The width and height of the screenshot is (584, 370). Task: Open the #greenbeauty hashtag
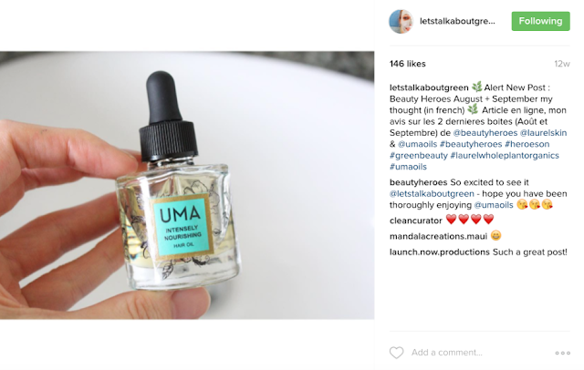point(419,156)
